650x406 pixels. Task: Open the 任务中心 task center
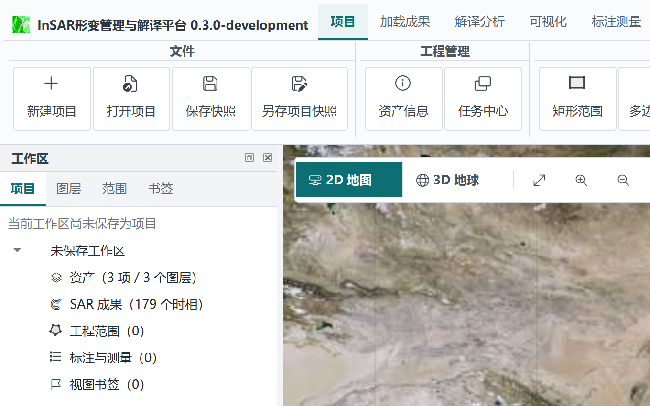pyautogui.click(x=483, y=99)
